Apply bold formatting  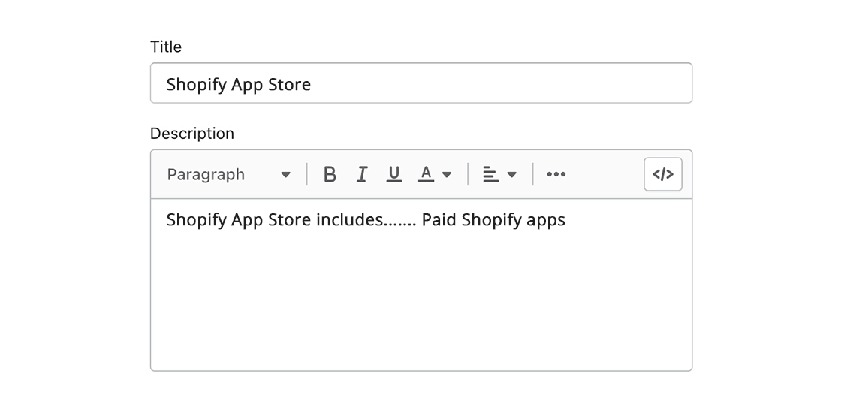pos(330,174)
